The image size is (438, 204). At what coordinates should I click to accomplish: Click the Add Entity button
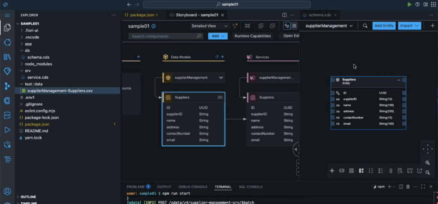pyautogui.click(x=384, y=26)
